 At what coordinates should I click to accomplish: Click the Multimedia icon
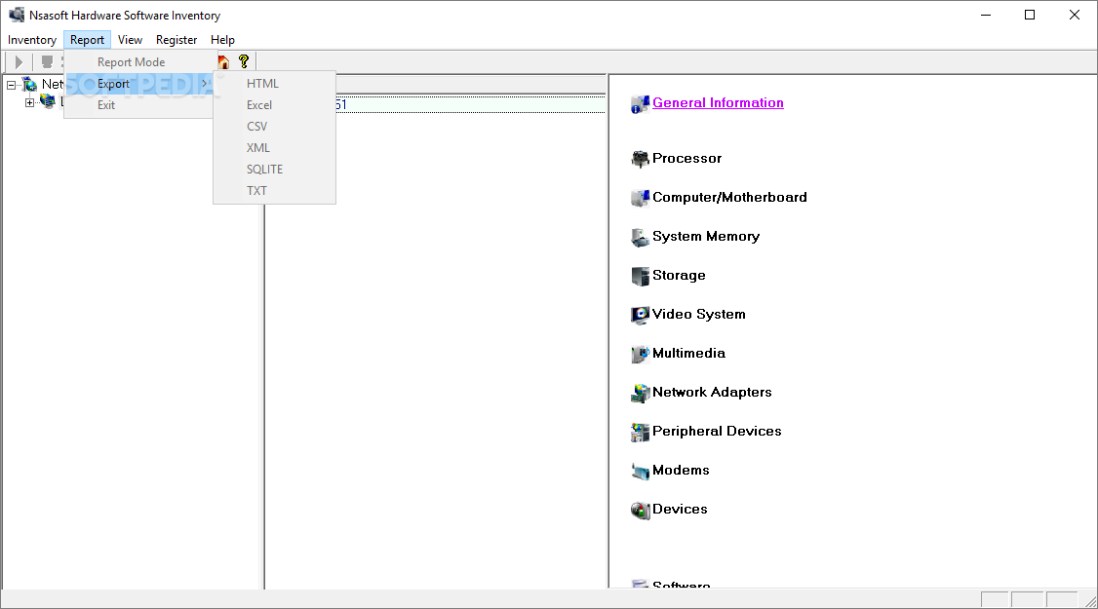click(x=640, y=355)
